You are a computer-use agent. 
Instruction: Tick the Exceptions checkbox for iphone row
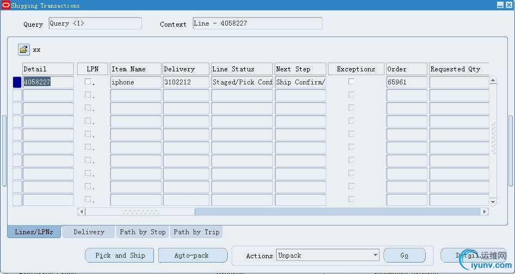pyautogui.click(x=351, y=82)
